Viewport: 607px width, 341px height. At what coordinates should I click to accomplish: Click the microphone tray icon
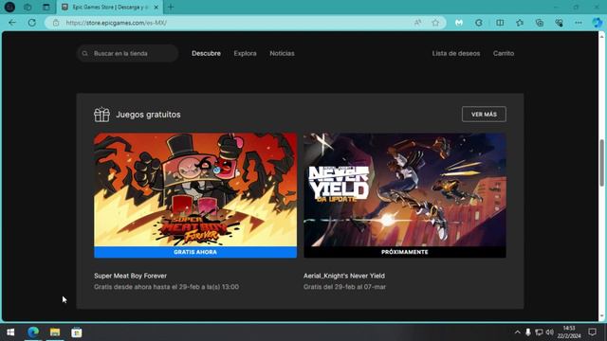[527, 332]
